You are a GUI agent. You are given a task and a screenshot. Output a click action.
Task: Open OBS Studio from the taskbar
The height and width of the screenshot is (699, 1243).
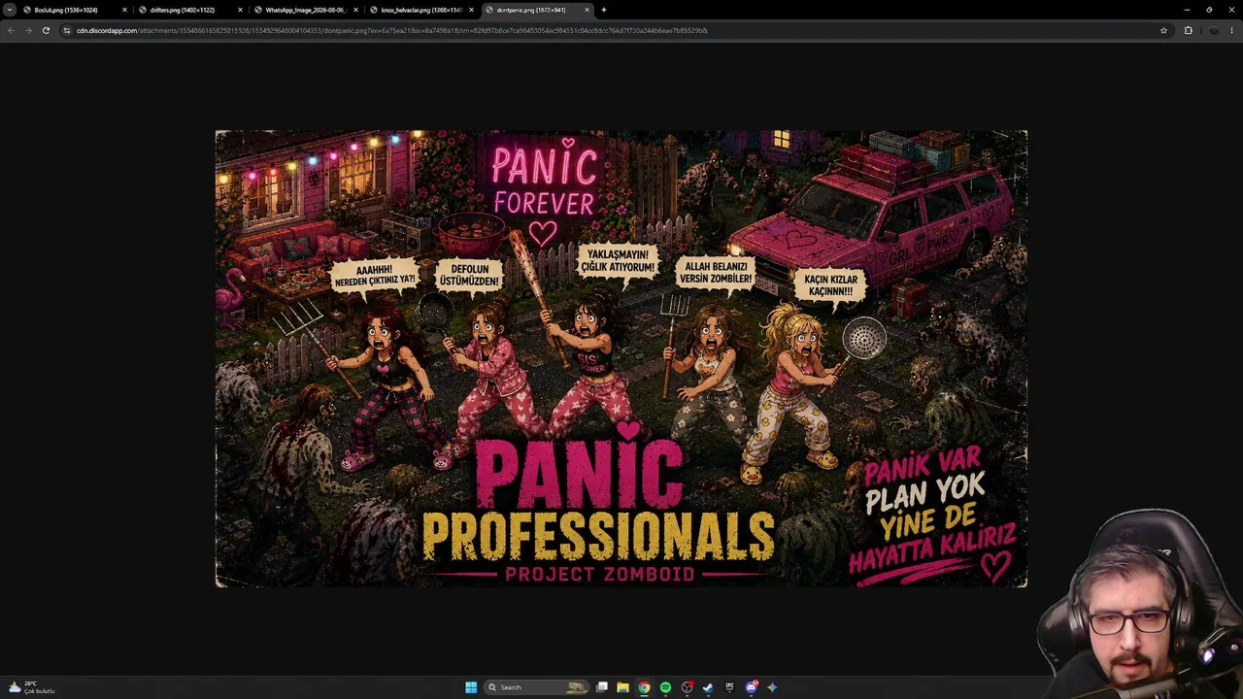click(x=687, y=687)
